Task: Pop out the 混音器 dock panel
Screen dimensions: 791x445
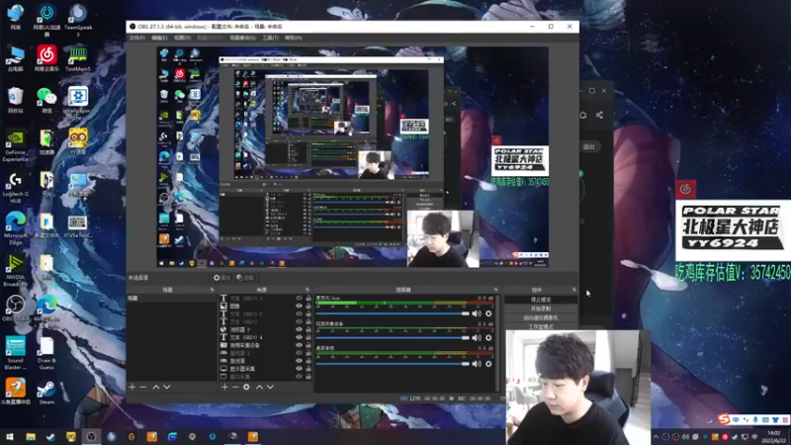Action: [x=495, y=290]
